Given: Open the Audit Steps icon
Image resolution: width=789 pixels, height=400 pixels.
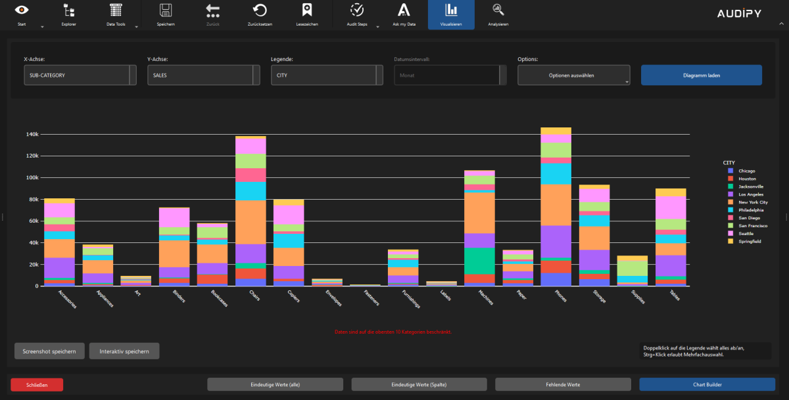Looking at the screenshot, I should tap(357, 10).
